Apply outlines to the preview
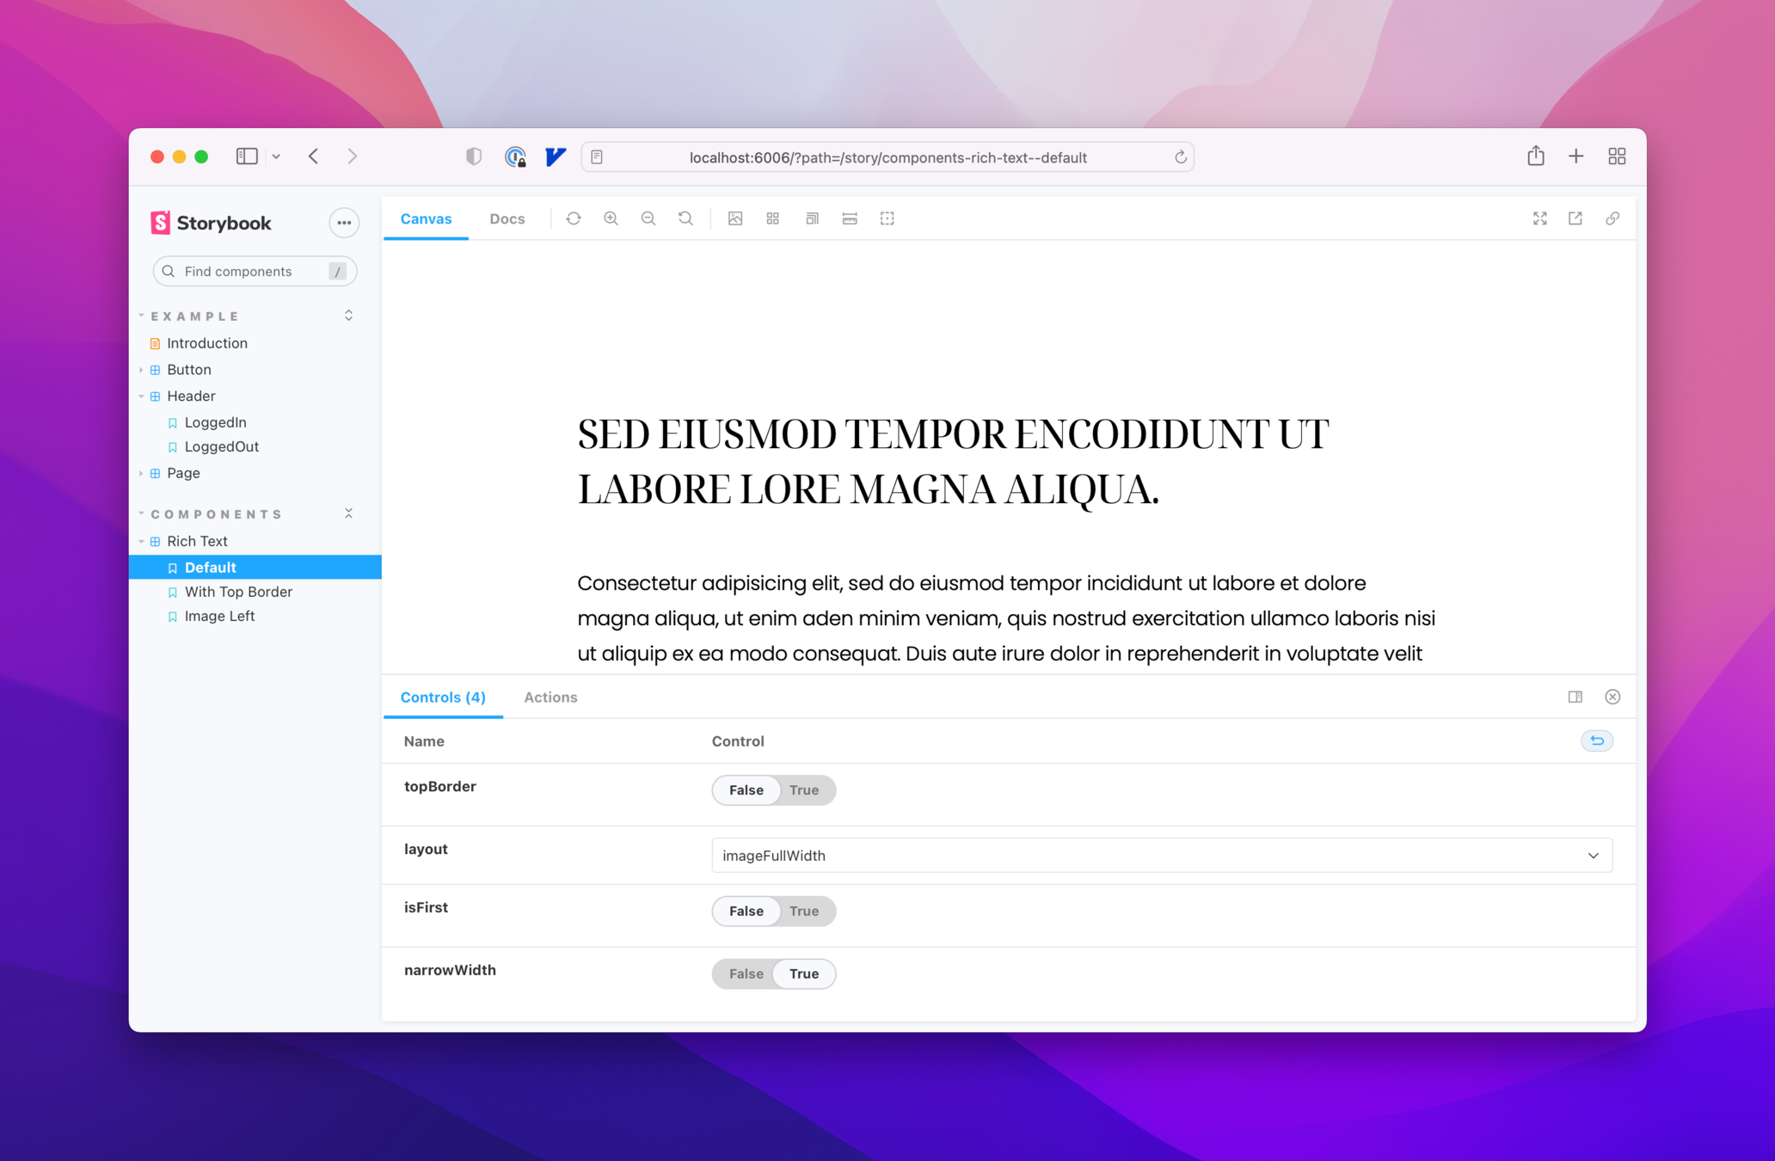Image resolution: width=1775 pixels, height=1161 pixels. point(887,218)
